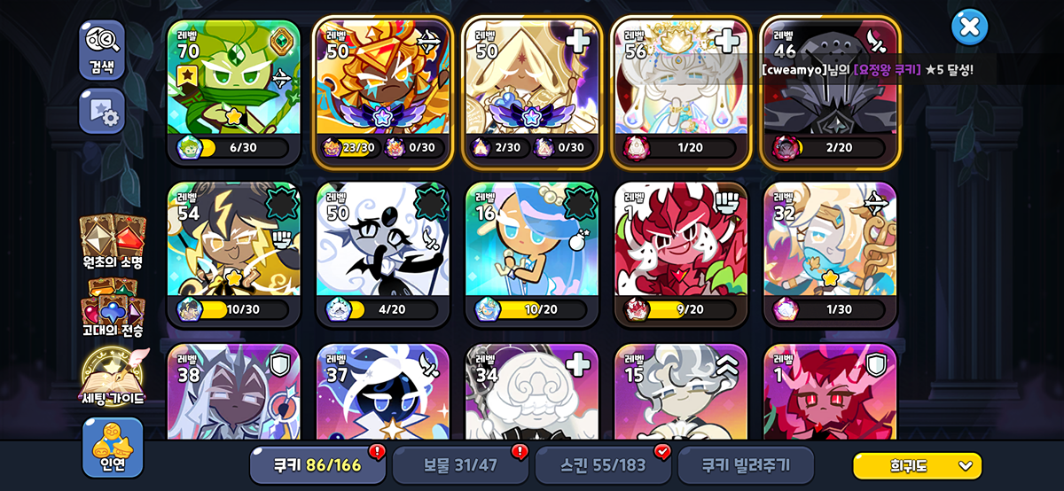Click the star favorite badge on level 70 cookie
1064x491 pixels.
click(188, 76)
